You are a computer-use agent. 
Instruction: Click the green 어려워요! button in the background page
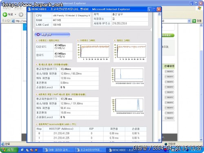pos(168,35)
